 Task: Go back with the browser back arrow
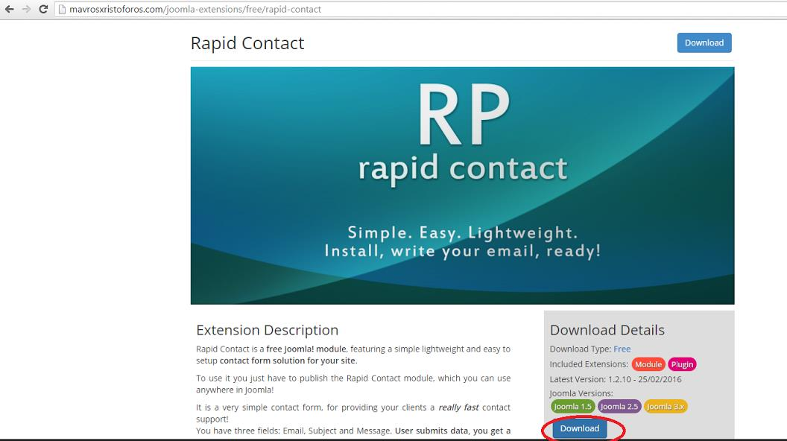9,9
